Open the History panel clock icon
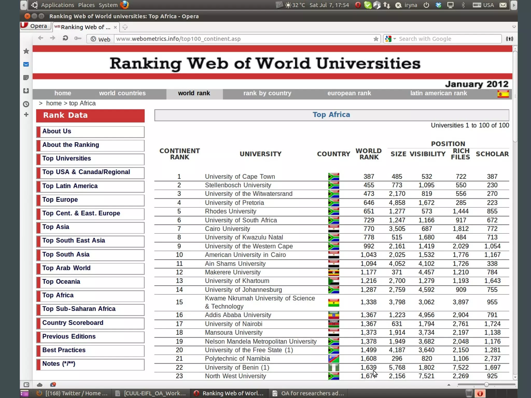 pos(26,104)
